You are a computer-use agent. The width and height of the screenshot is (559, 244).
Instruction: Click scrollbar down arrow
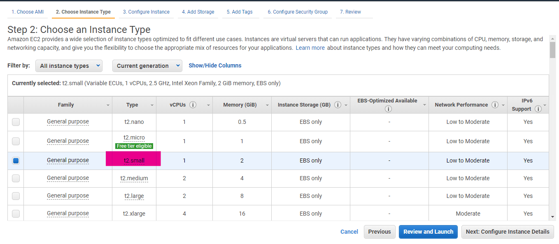[x=552, y=217]
